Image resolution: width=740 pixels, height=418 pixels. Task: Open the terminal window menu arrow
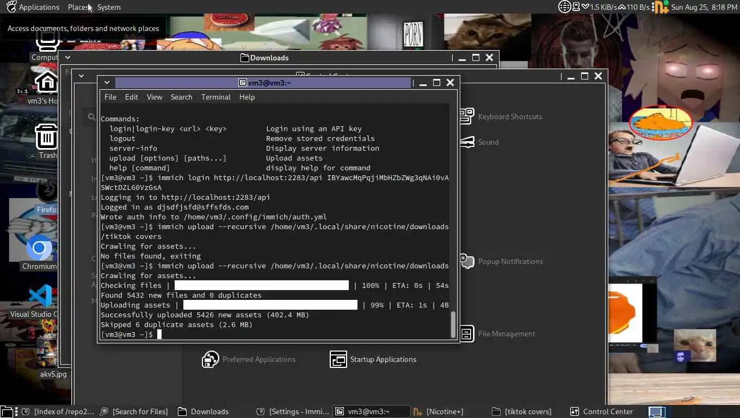(107, 83)
